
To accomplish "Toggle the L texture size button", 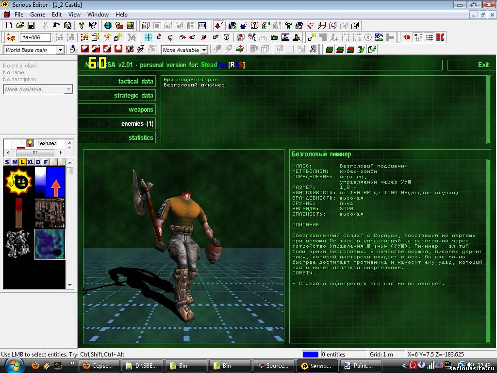I will 22,162.
